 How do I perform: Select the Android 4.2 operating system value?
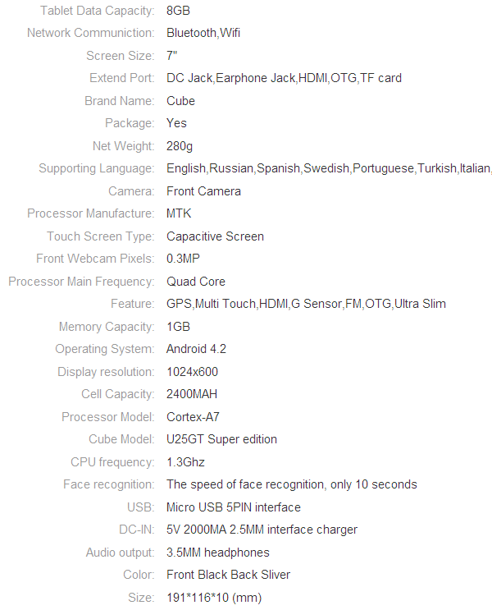tap(196, 349)
